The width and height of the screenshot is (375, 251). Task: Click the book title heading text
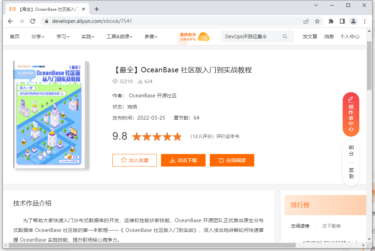(182, 70)
